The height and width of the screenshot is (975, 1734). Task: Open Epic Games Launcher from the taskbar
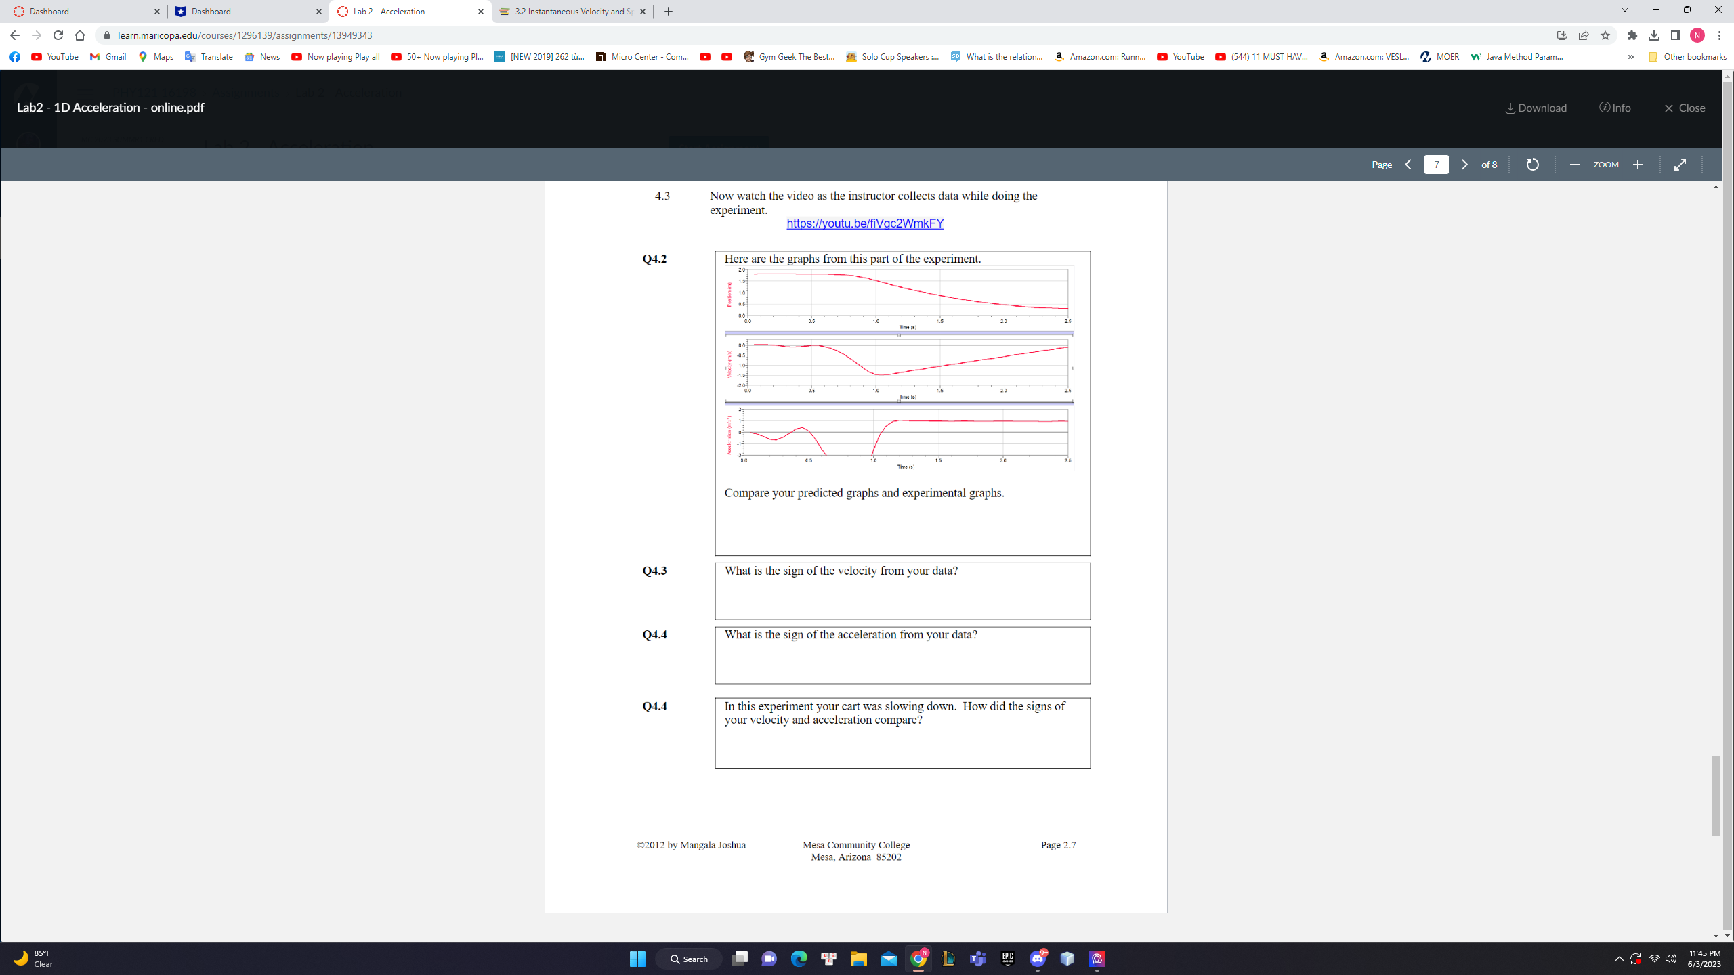(x=1007, y=959)
